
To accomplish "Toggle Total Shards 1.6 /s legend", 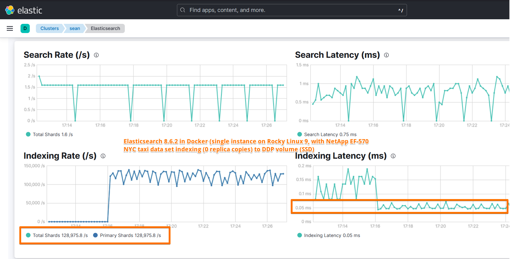I will click(49, 135).
